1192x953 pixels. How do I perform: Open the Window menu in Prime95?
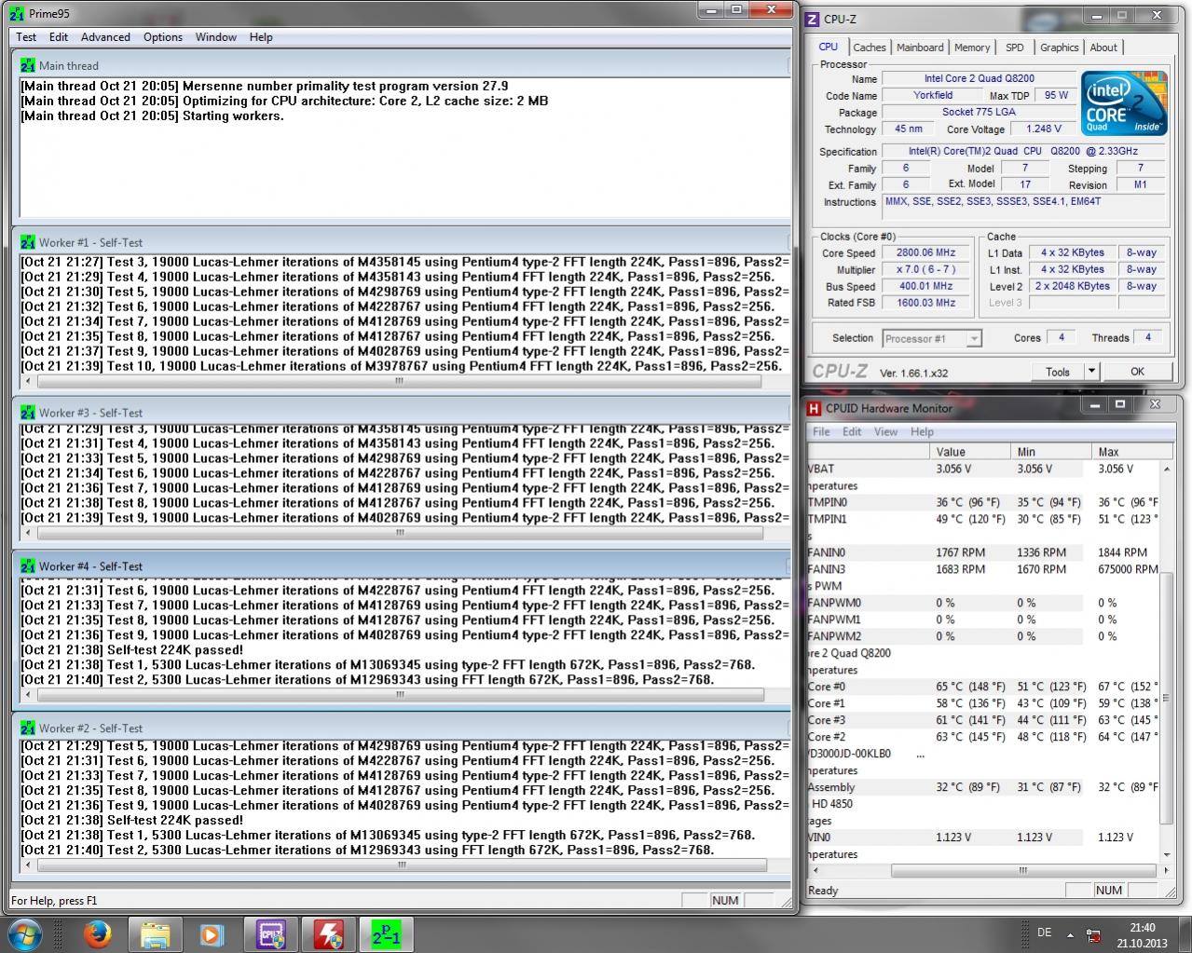click(x=215, y=37)
